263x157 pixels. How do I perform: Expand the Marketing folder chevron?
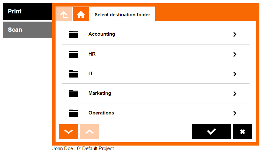coord(235,94)
